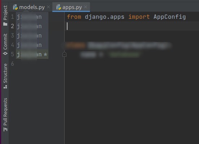Click the blame annotation on line 4

tap(32, 45)
